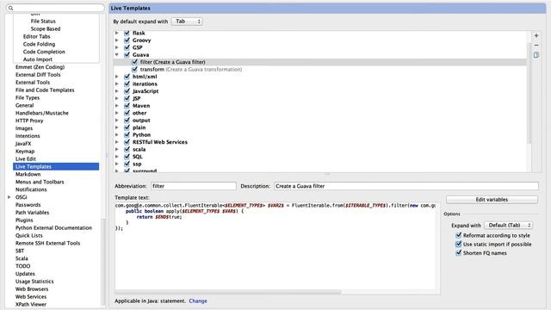The image size is (551, 310).
Task: Open Auto Import settings
Action: coord(38,59)
